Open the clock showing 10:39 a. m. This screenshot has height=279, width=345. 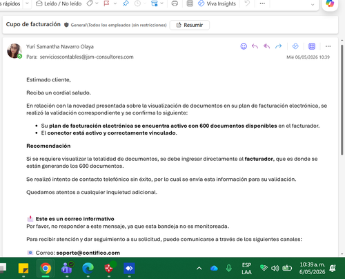(x=312, y=268)
